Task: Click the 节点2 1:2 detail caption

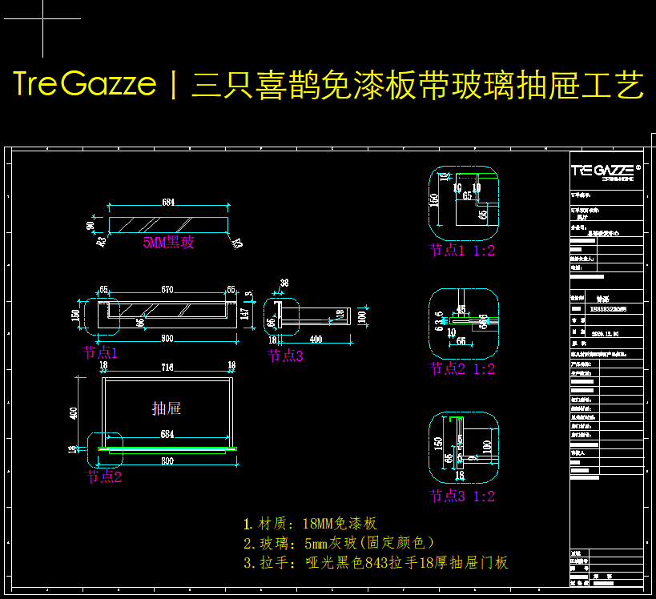Action: 462,368
